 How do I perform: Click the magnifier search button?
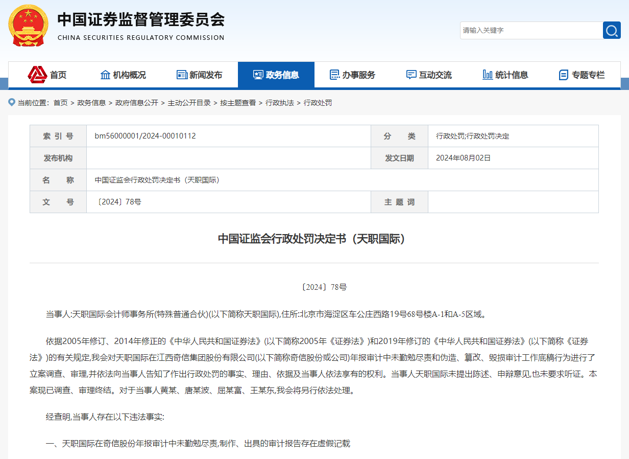[612, 30]
